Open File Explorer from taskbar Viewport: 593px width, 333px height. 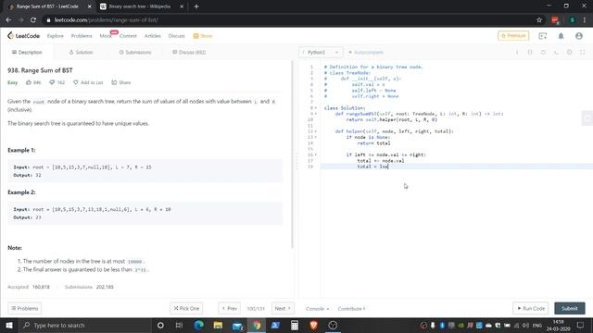(218, 325)
